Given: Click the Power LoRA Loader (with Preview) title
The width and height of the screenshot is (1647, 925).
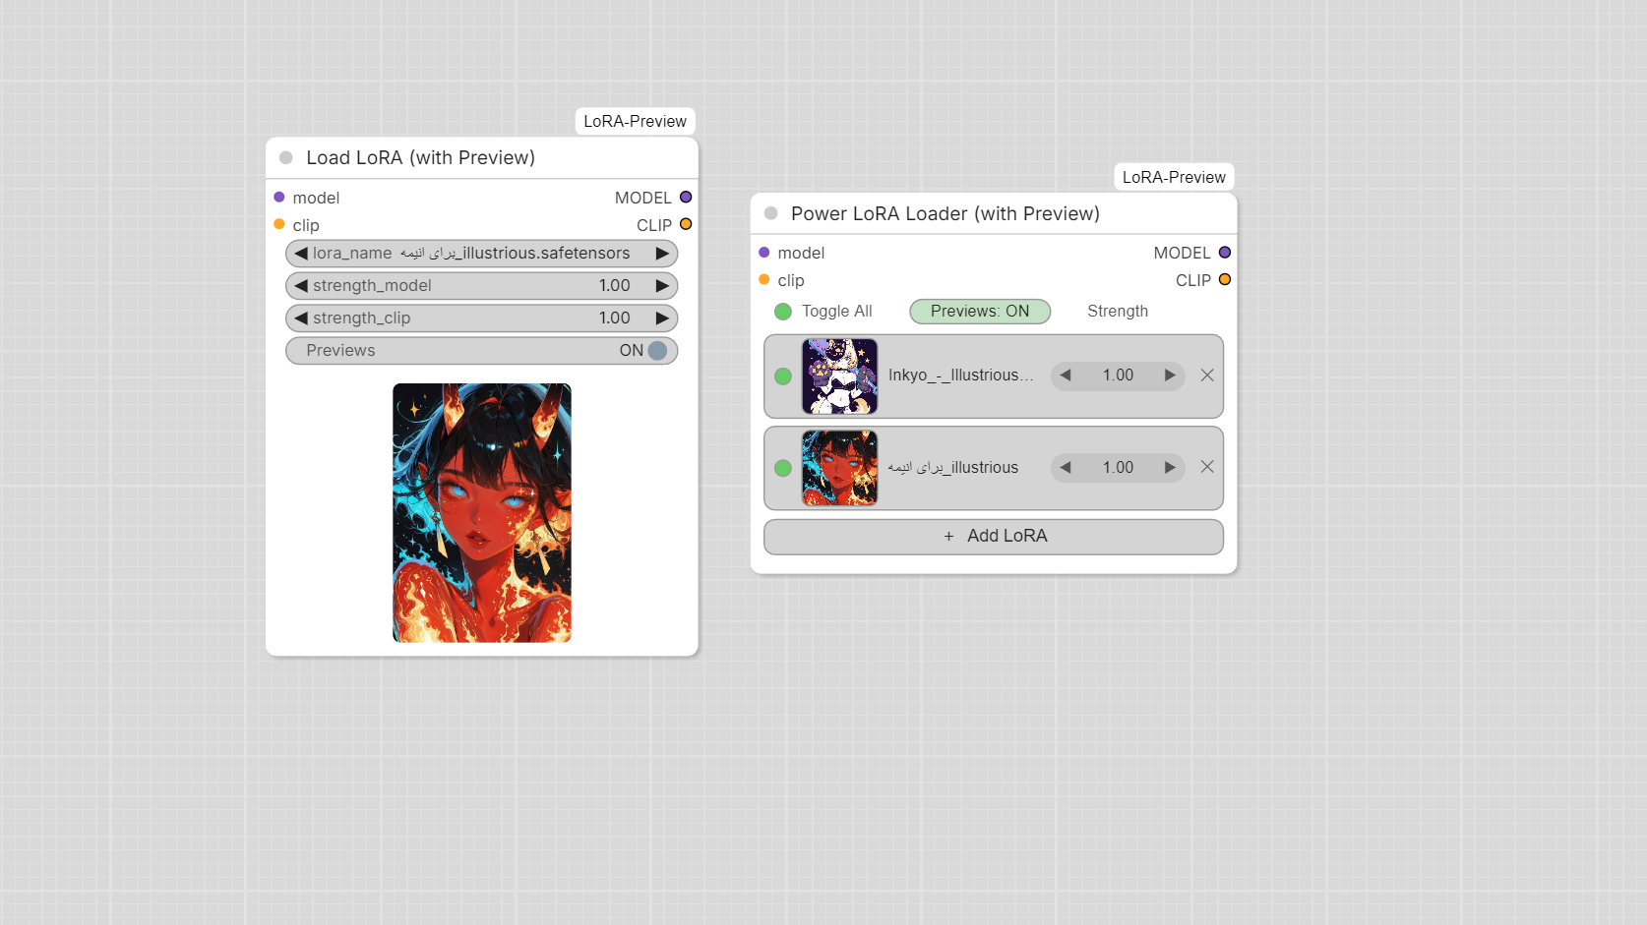Looking at the screenshot, I should 945,213.
